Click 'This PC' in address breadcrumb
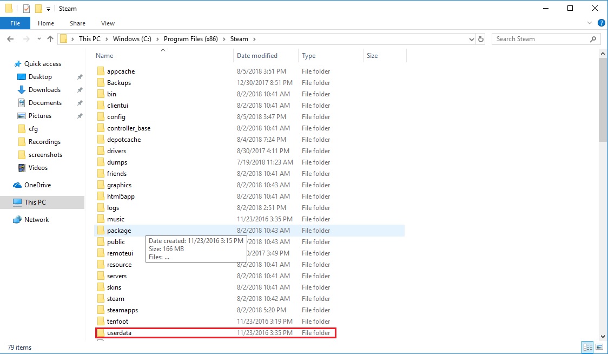Screen dimensions: 608x354 point(90,39)
